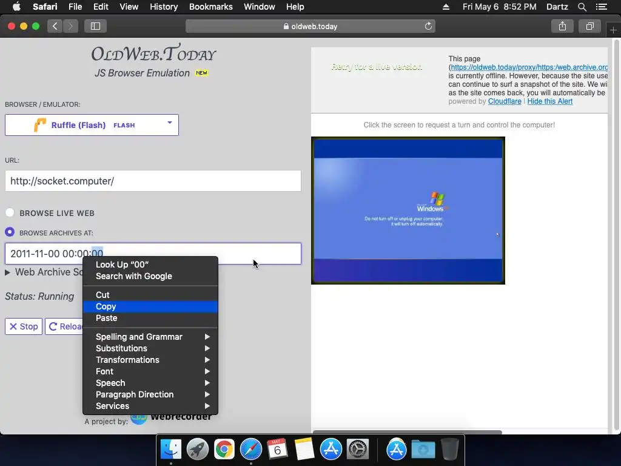Viewport: 621px width, 466px height.
Task: Open App Store icon beside Notes
Action: 331,450
